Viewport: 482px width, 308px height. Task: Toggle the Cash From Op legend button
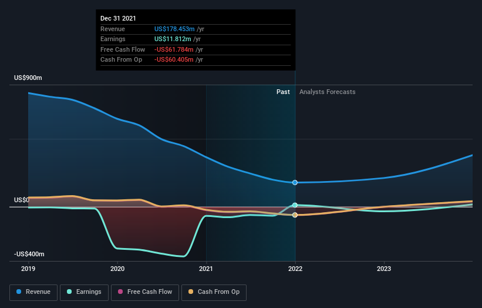(x=214, y=292)
